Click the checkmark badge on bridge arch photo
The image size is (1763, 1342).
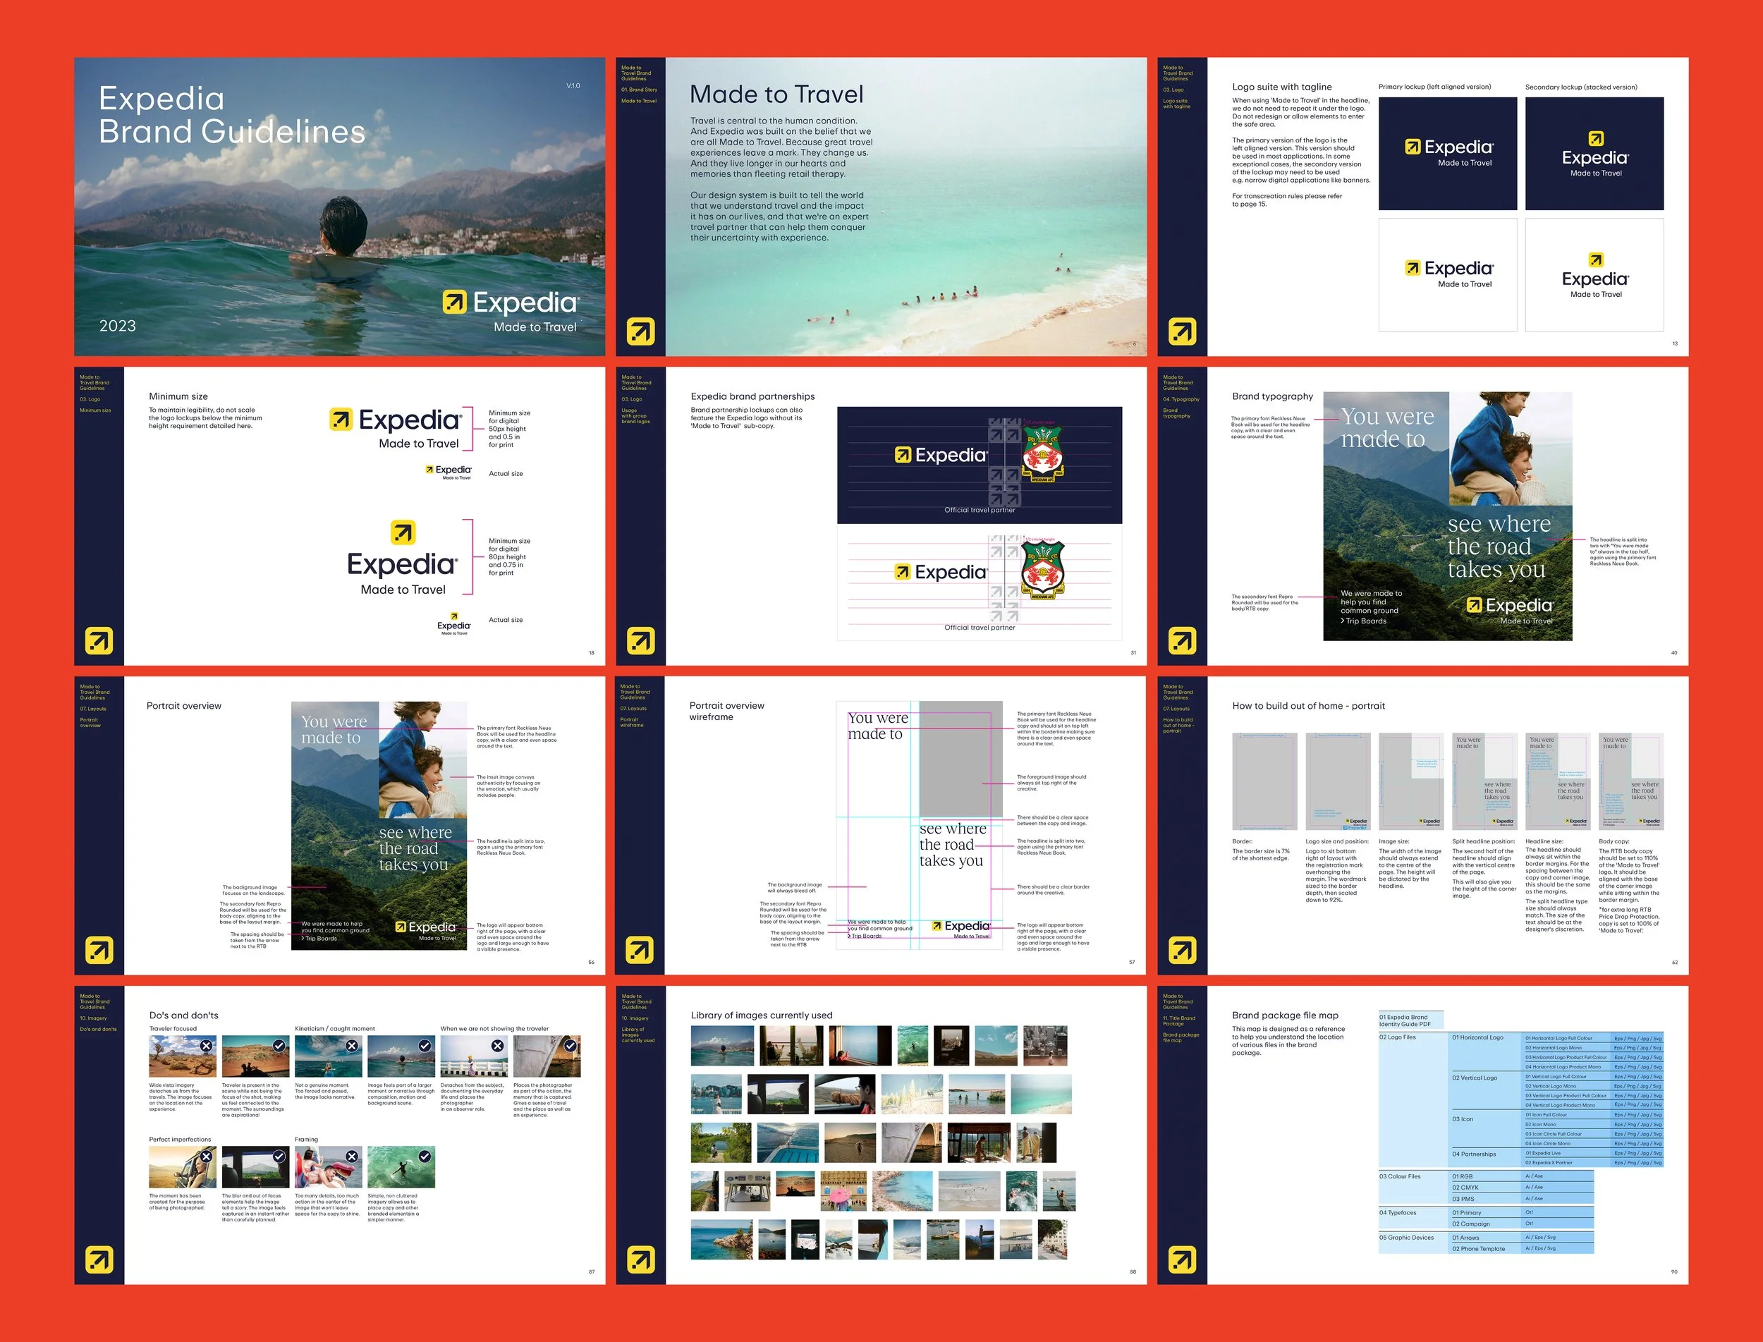[x=571, y=1046]
